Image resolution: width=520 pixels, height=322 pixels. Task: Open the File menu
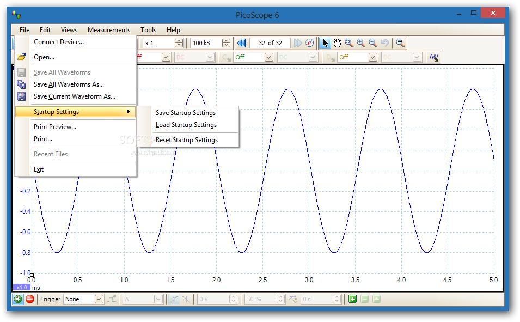24,30
